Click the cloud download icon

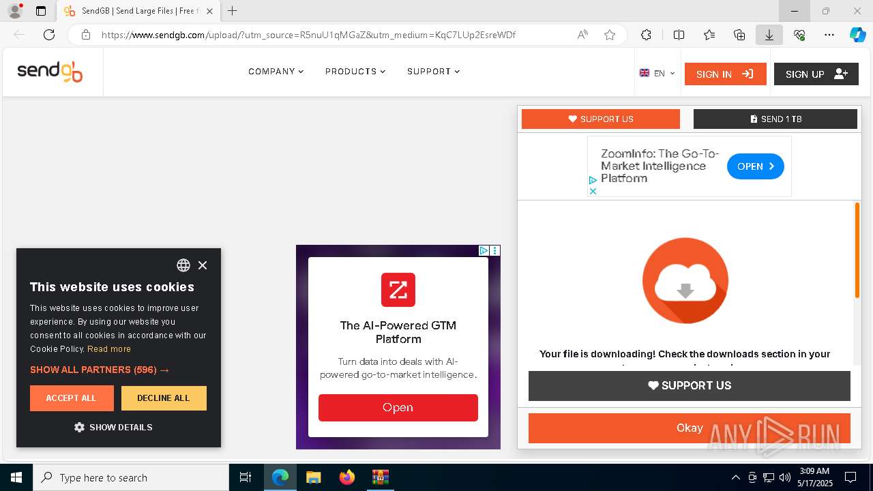pos(685,280)
